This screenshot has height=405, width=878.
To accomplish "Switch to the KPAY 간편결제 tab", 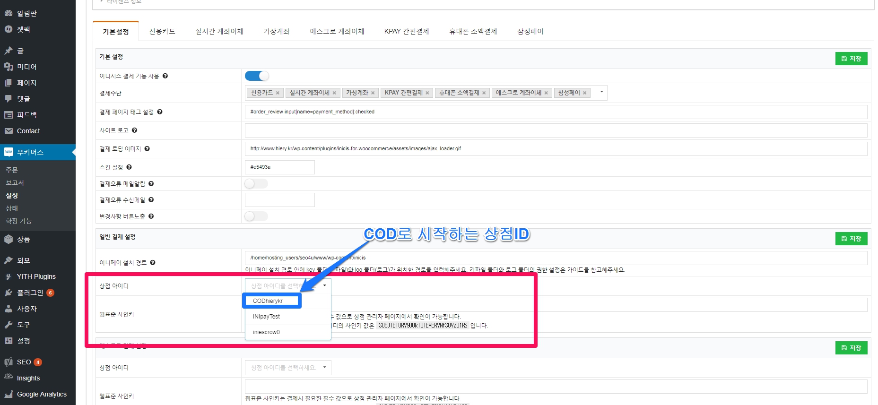I will 407,31.
